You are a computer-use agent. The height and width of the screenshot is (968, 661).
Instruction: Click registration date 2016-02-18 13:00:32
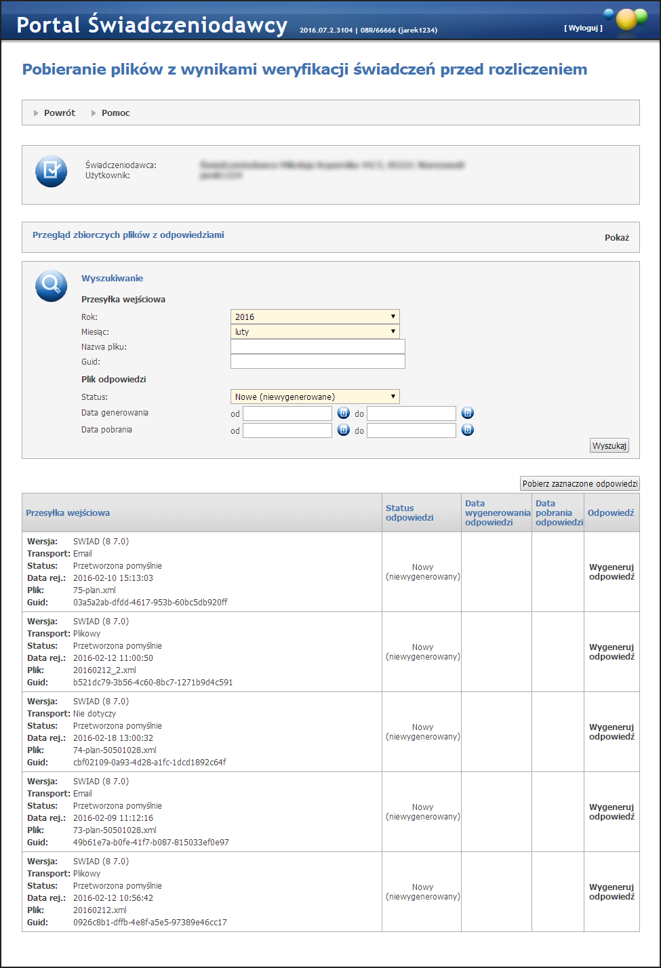(113, 738)
